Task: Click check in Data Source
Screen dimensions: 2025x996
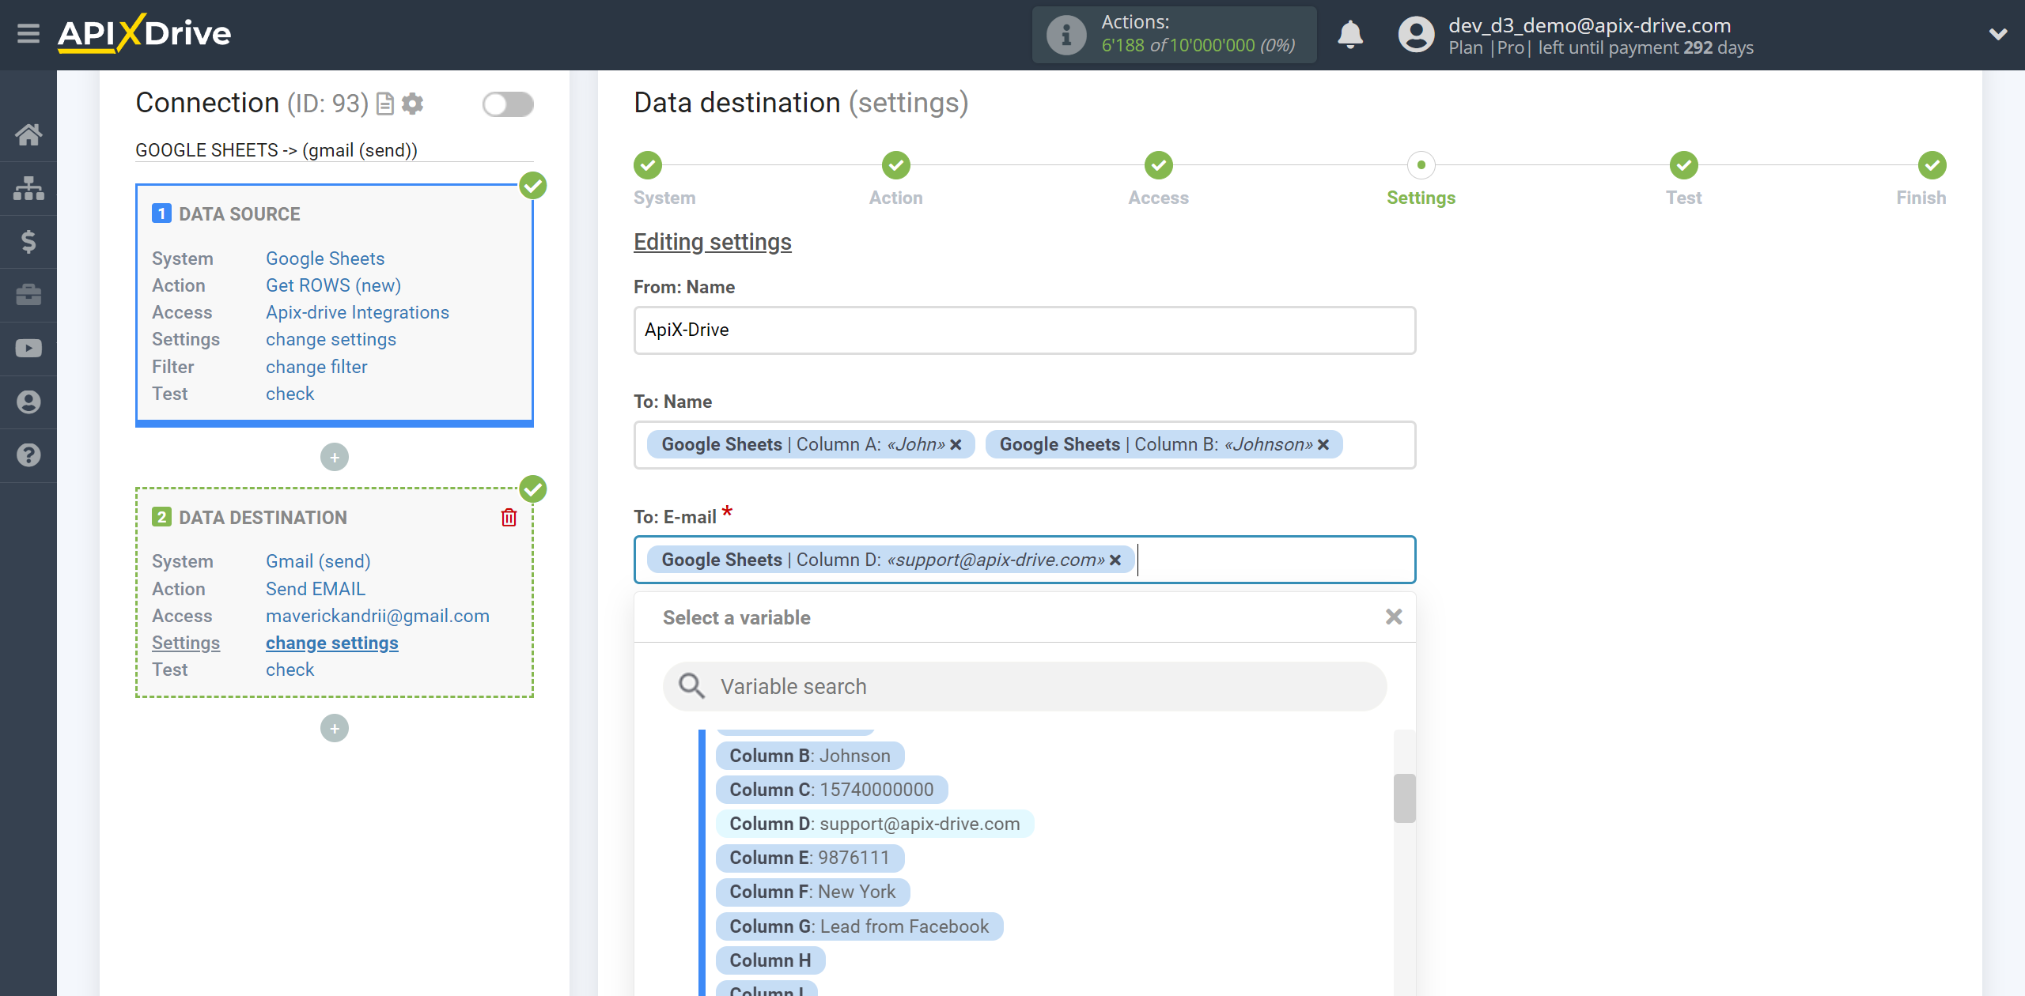Action: pos(290,394)
